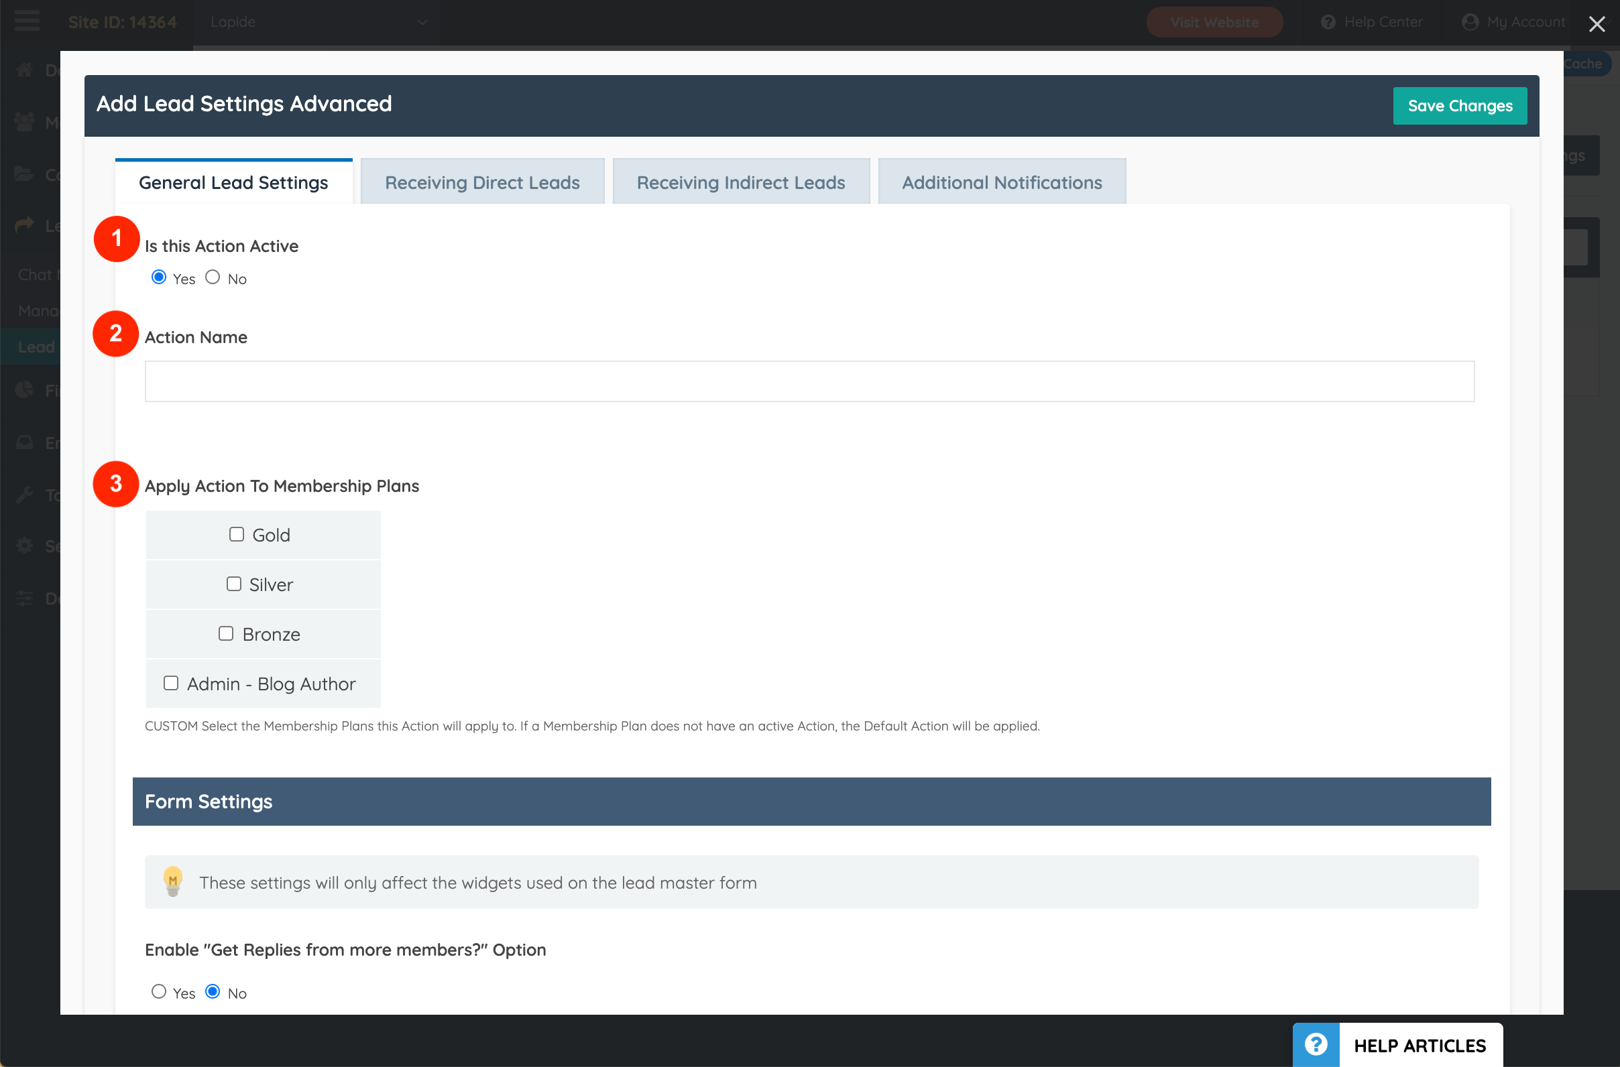This screenshot has width=1620, height=1067.
Task: Click the My Account user icon
Action: [1470, 21]
